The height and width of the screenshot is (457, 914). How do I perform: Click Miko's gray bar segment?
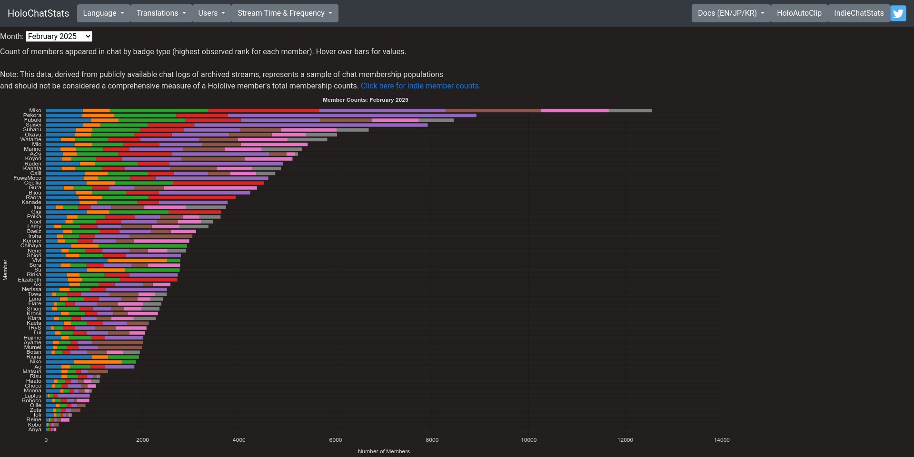tap(630, 111)
